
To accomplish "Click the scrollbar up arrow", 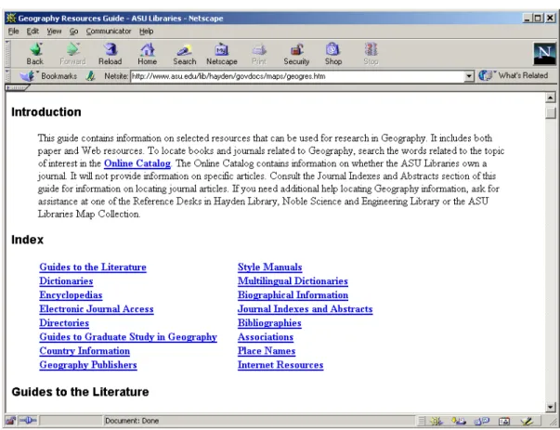I will [551, 98].
